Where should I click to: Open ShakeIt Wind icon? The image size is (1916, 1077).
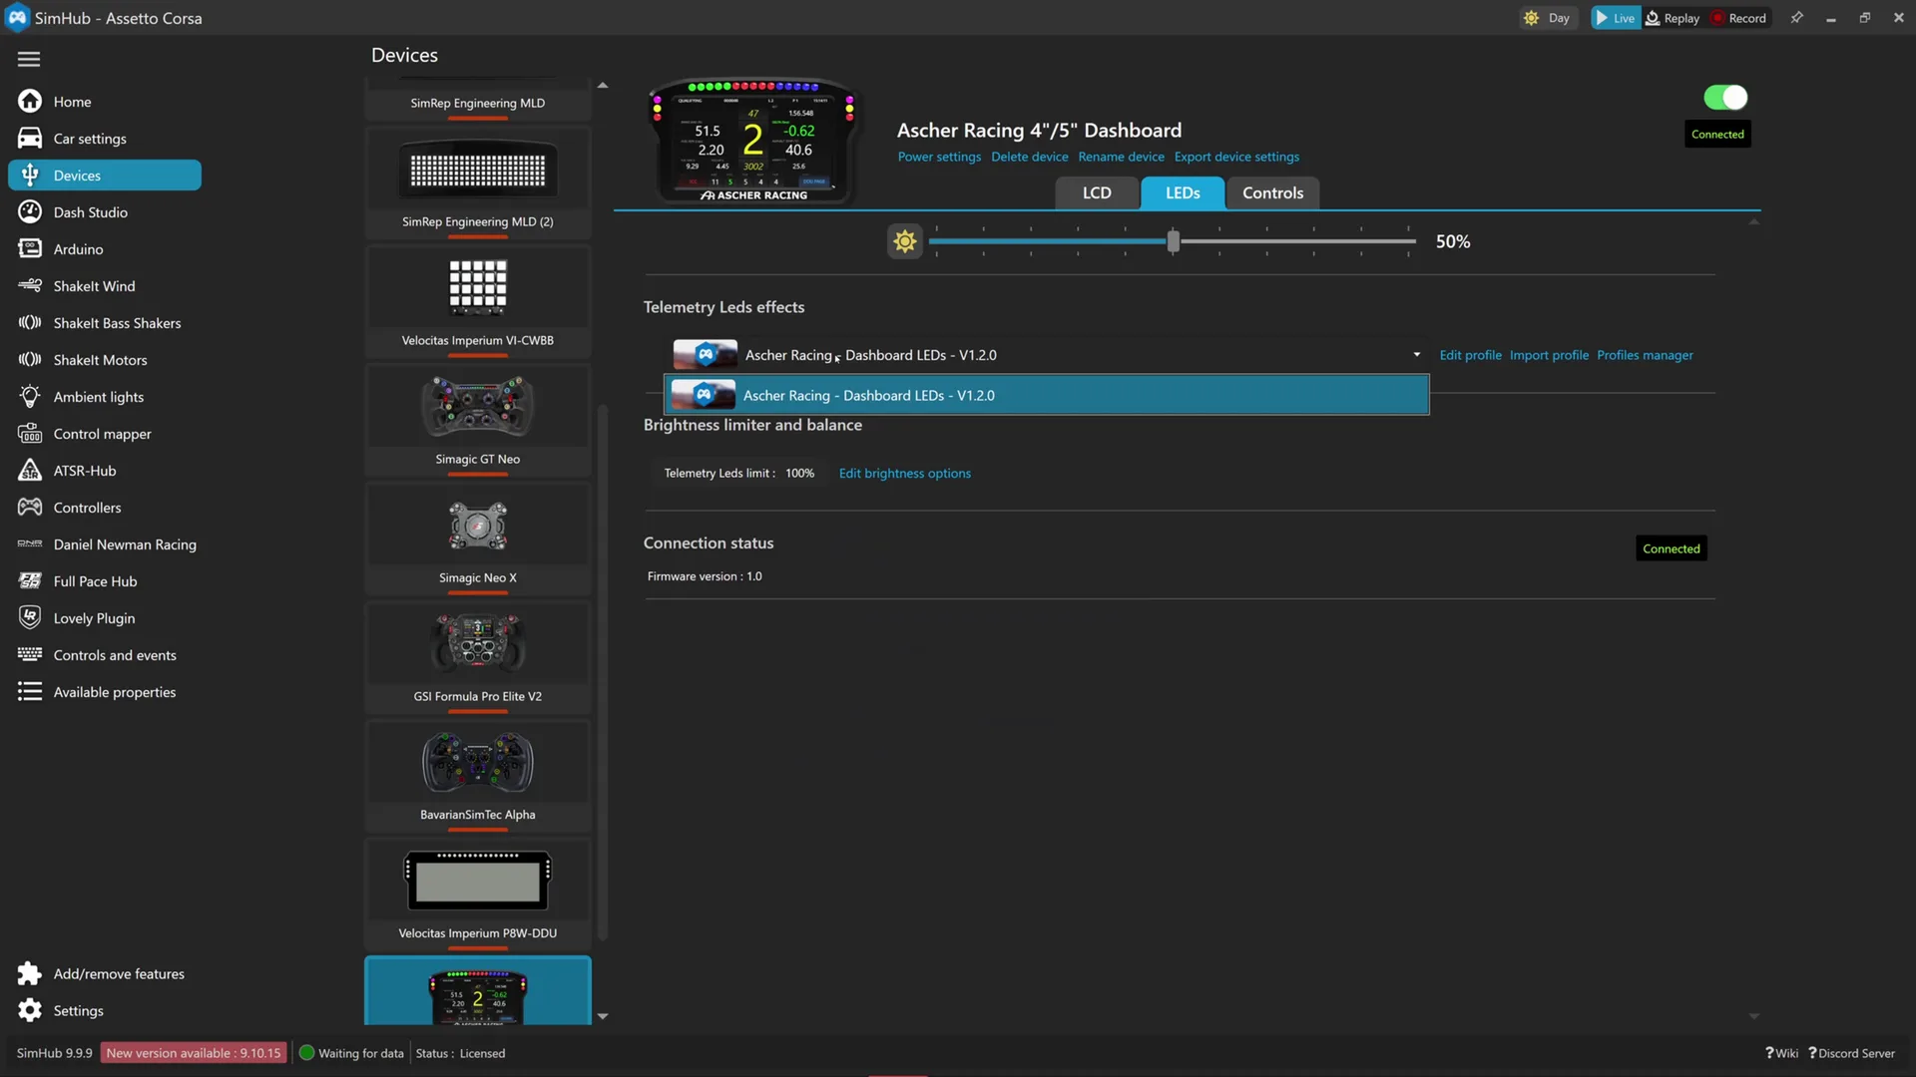[30, 286]
